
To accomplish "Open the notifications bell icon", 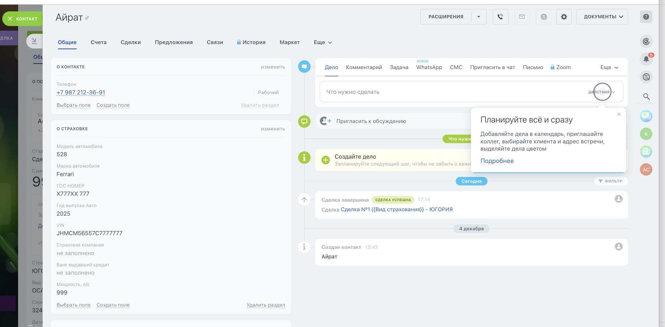I will 646,59.
